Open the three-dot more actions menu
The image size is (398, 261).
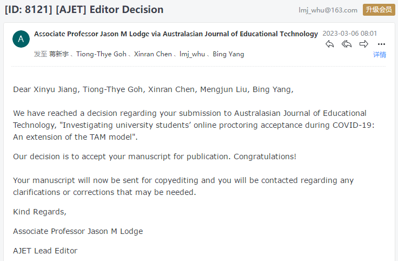382,44
